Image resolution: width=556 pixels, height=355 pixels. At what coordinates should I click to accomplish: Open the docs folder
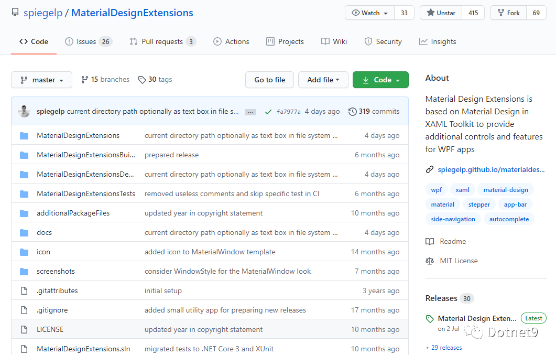45,232
